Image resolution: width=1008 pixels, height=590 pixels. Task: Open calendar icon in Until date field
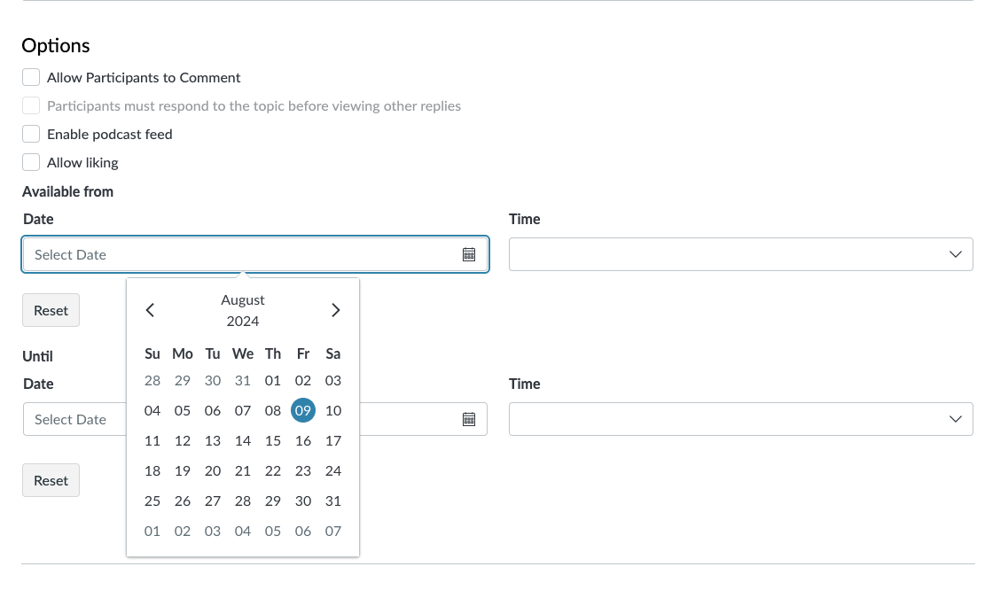(469, 419)
